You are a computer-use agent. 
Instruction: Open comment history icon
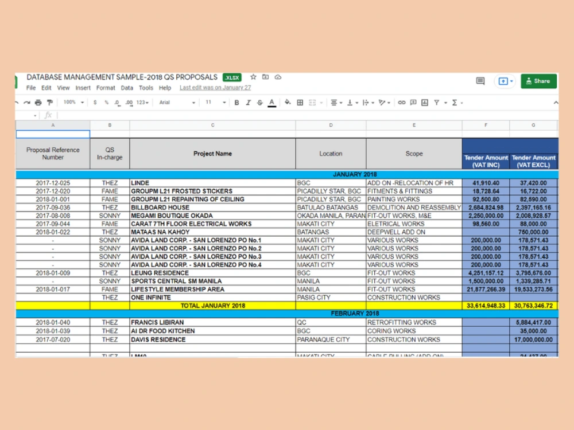(480, 81)
